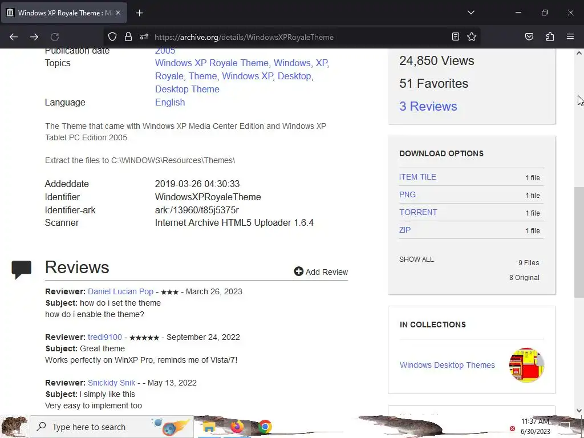Open the Extensions puzzle icon
Viewport: 584px width, 438px height.
[550, 36]
